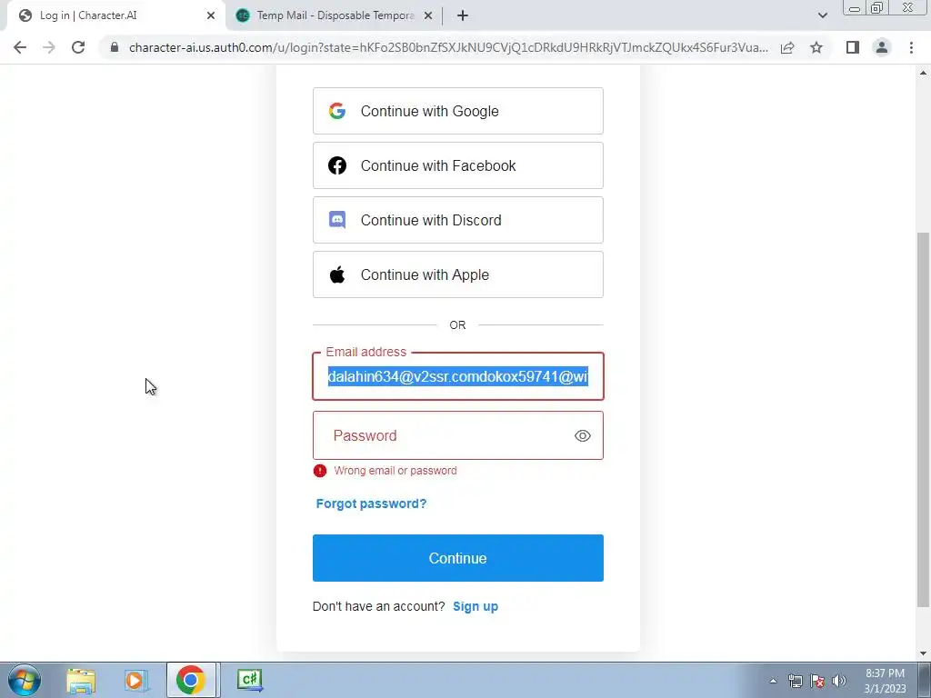
Task: Expand the tab search dropdown arrow
Action: (x=822, y=15)
